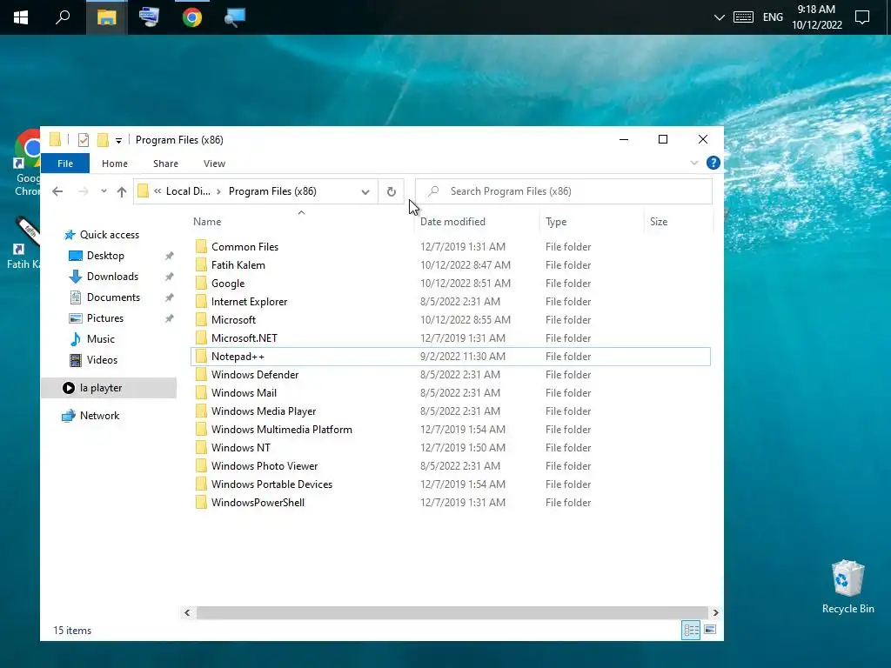891x668 pixels.
Task: Click the Properties icon in title bar
Action: tap(84, 140)
